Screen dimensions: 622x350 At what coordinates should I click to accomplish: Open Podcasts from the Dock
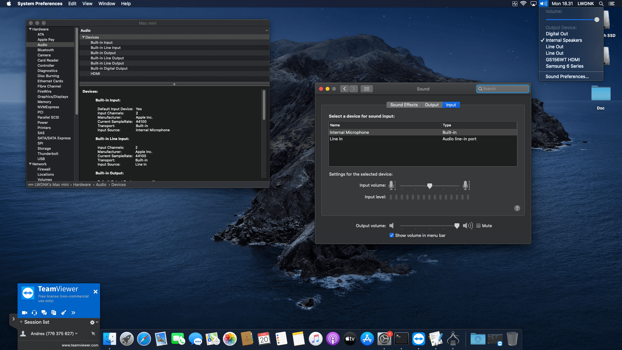(x=333, y=339)
